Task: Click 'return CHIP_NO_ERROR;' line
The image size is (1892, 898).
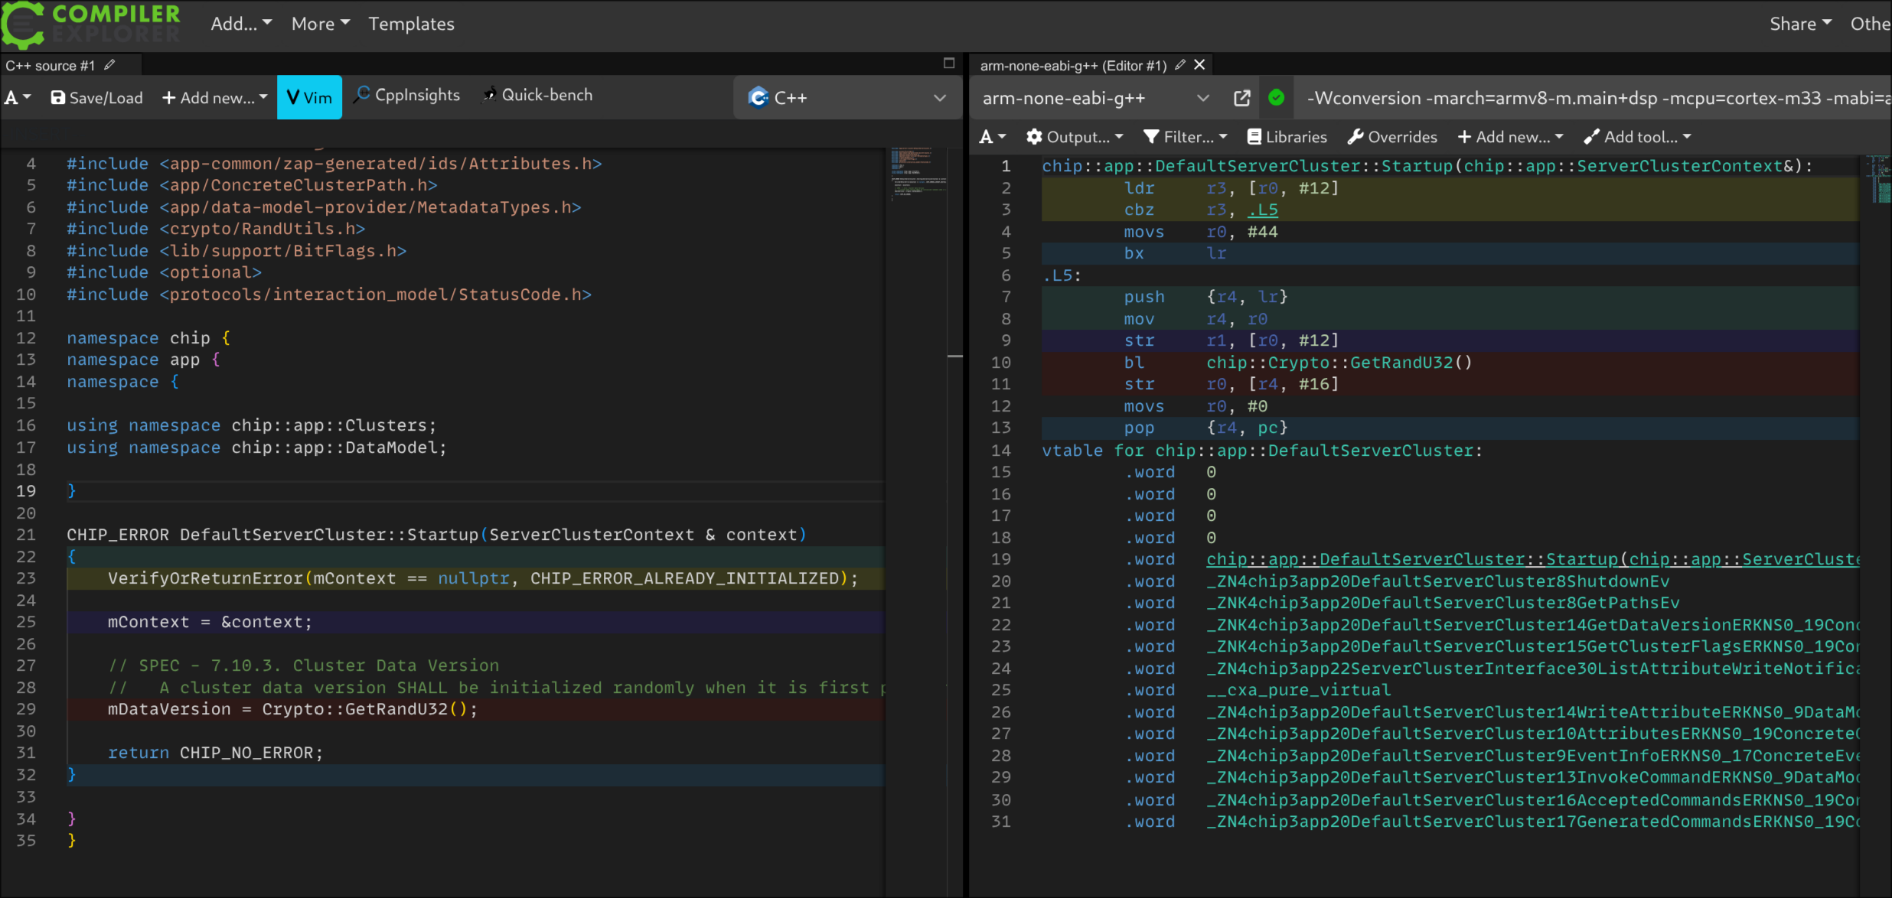Action: coord(215,753)
